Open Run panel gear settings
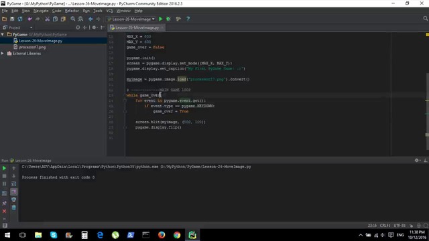 point(417,161)
